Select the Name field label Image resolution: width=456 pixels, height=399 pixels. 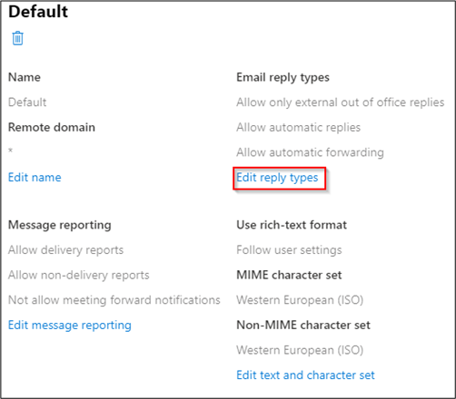[25, 77]
